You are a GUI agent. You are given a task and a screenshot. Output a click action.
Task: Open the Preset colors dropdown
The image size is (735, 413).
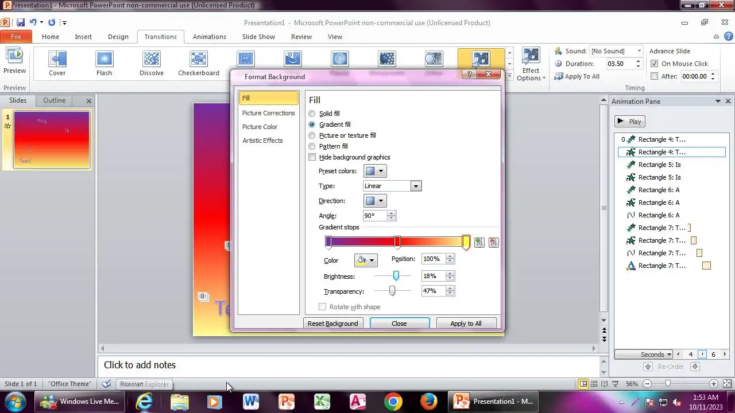(x=375, y=171)
